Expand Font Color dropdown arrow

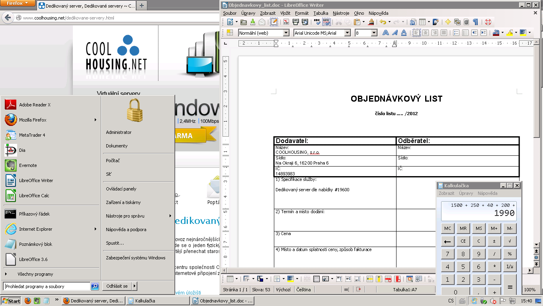(x=503, y=33)
